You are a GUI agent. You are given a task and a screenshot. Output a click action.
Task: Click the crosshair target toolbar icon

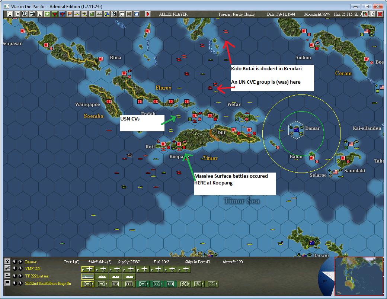coord(114,14)
